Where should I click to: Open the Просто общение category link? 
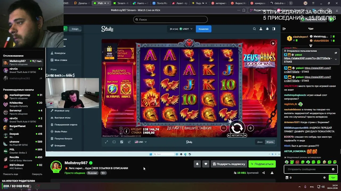75,173
